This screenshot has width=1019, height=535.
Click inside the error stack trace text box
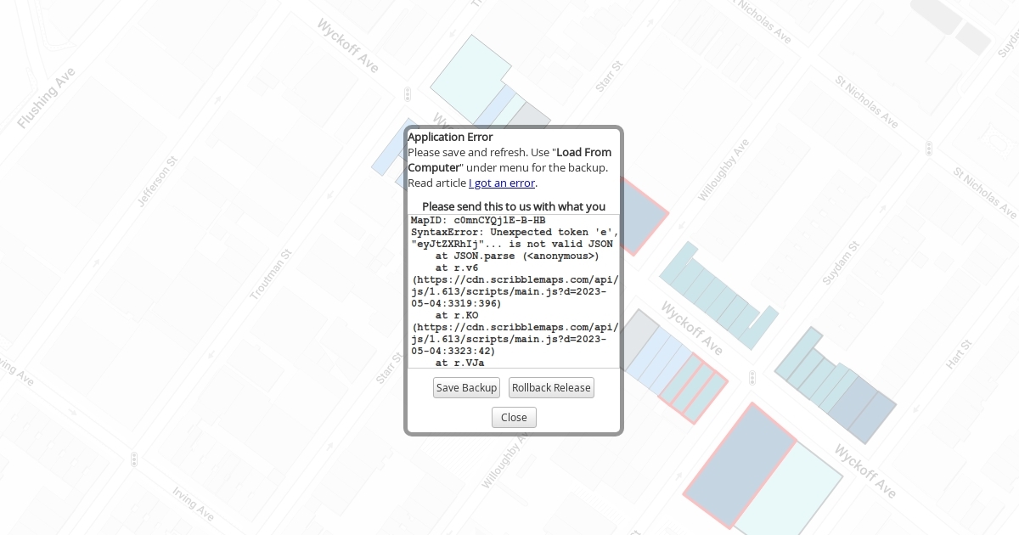(x=514, y=290)
